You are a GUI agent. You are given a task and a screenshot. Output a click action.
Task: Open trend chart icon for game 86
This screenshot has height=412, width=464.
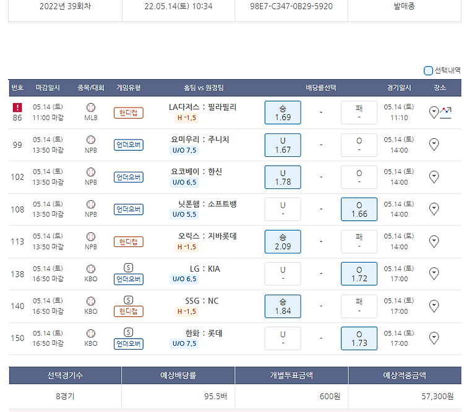[445, 112]
